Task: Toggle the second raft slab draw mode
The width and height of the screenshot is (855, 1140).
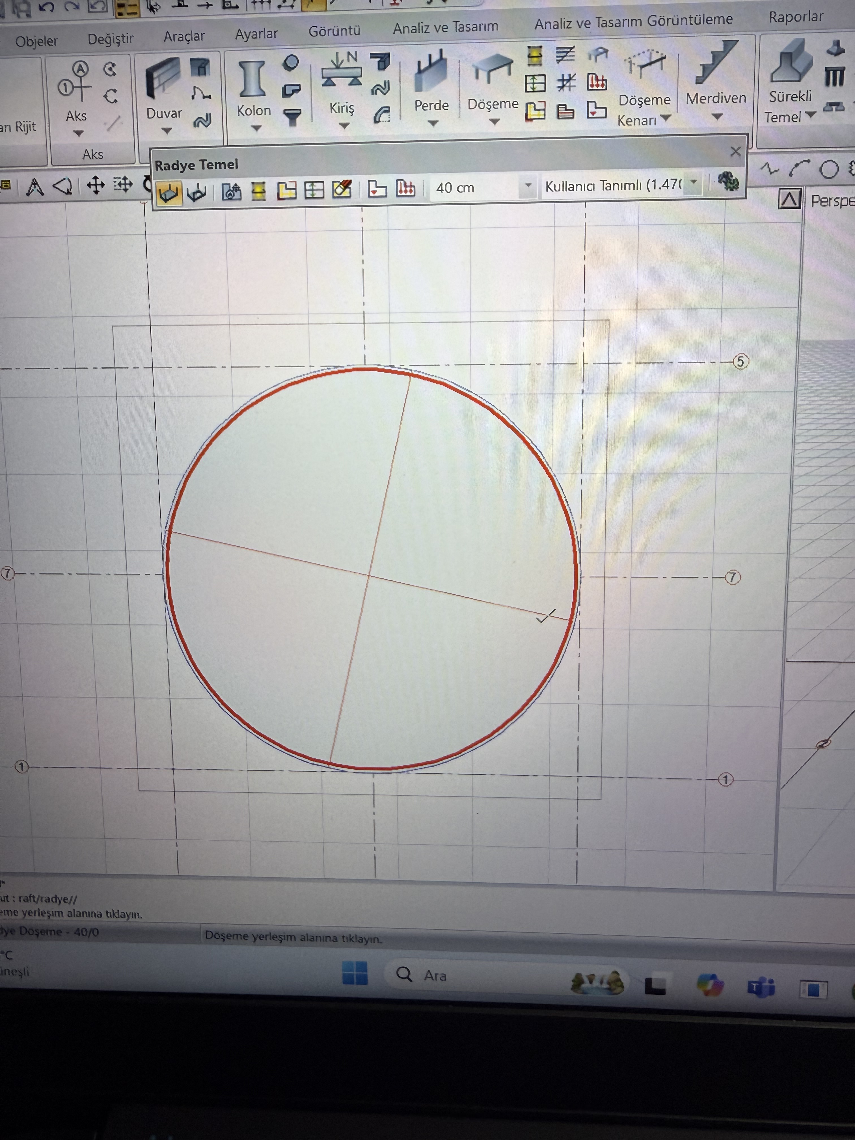Action: click(196, 193)
